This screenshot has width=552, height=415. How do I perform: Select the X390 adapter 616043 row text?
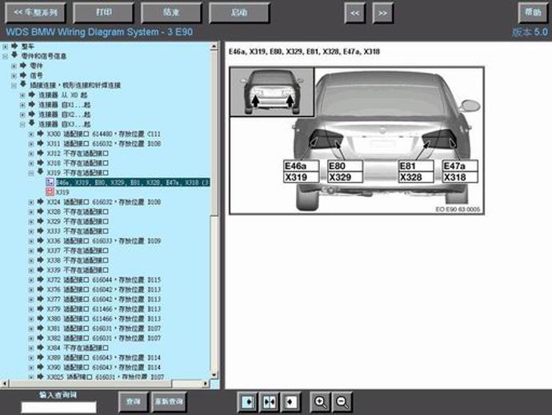[x=104, y=367]
